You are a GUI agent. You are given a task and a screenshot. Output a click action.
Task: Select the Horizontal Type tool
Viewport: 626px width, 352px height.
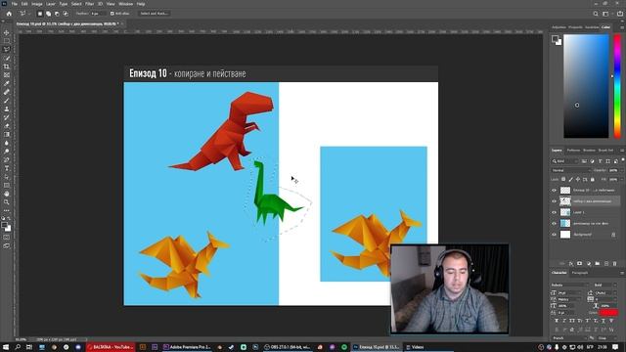[x=7, y=168]
